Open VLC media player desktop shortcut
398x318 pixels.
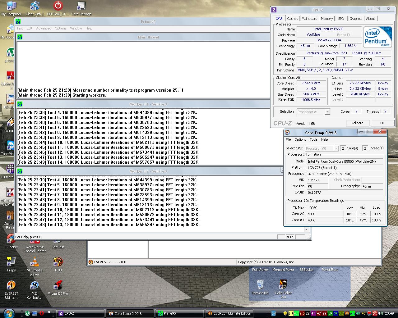click(x=35, y=263)
